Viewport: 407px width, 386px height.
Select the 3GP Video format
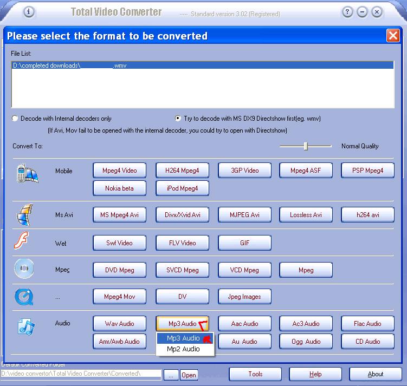click(245, 171)
